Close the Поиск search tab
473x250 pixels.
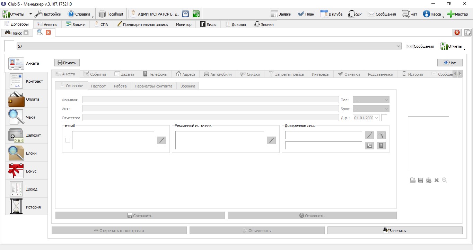[26, 33]
